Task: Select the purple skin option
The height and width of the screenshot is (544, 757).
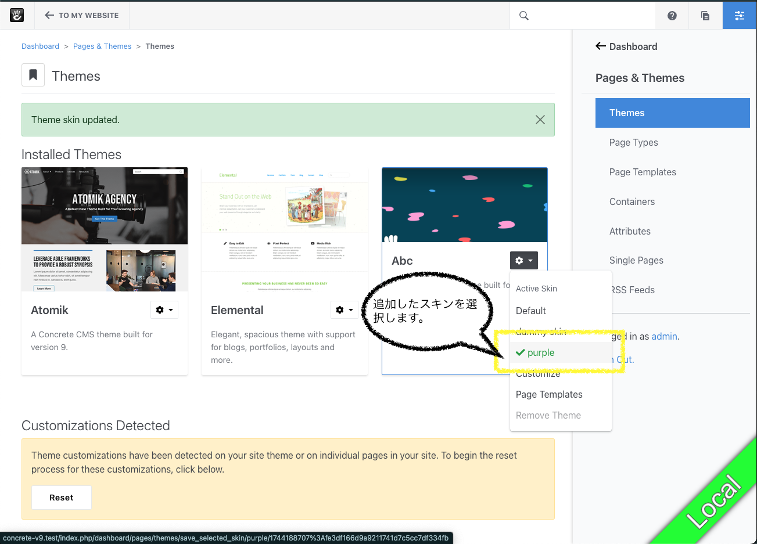Action: click(561, 352)
